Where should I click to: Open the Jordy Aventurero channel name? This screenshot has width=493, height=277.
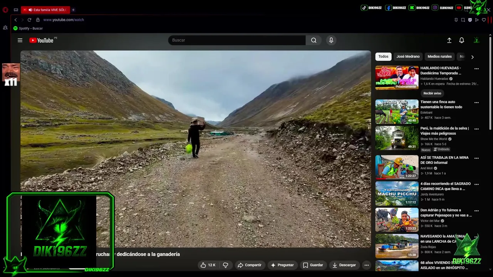tap(432, 194)
